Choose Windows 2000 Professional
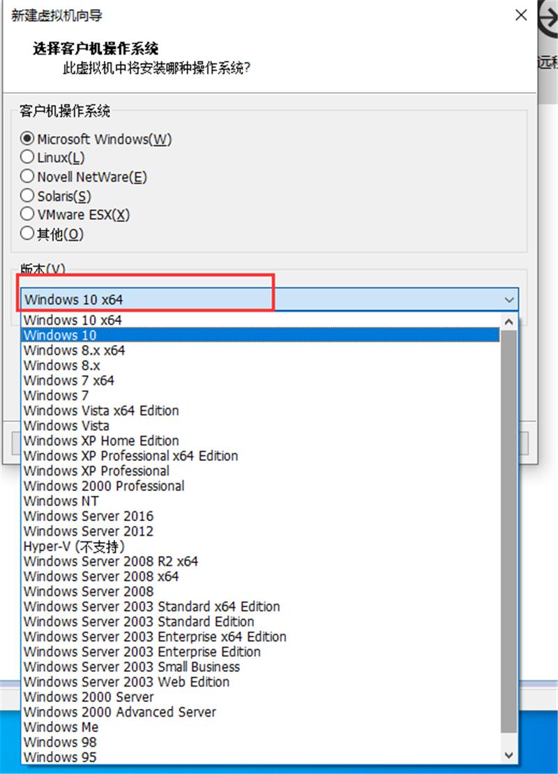Image resolution: width=558 pixels, height=774 pixels. coord(261,485)
